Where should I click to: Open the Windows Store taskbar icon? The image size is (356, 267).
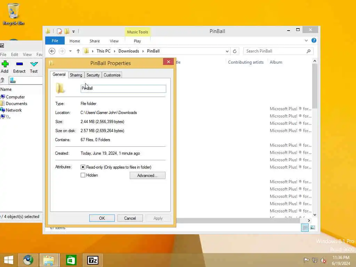coord(71,260)
